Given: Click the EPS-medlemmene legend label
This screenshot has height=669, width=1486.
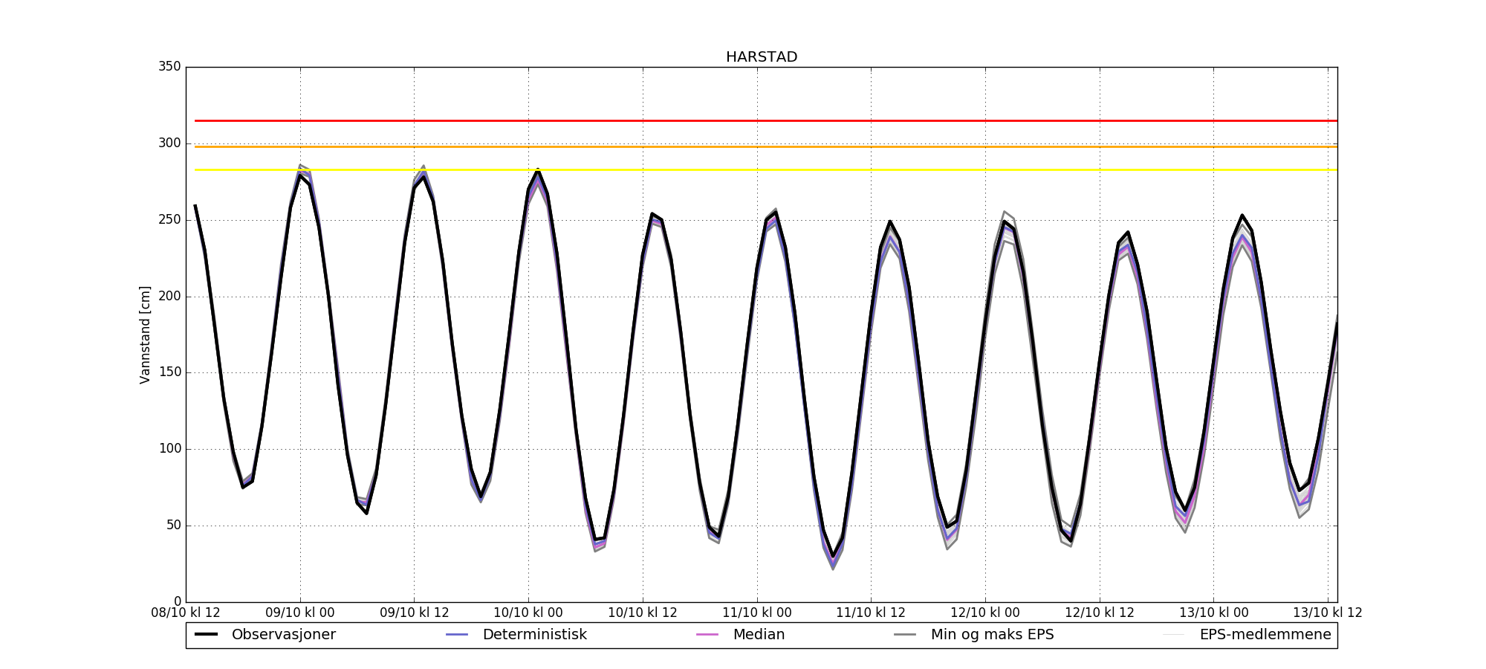Looking at the screenshot, I should coord(1265,635).
